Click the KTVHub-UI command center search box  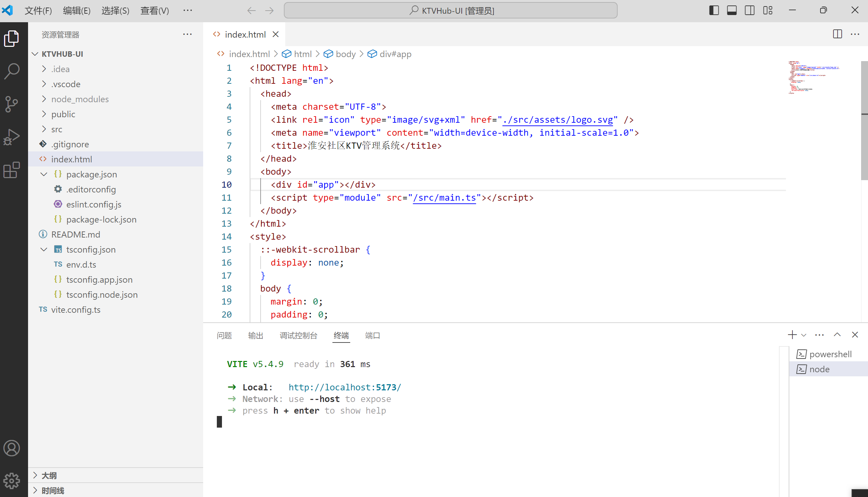[450, 11]
